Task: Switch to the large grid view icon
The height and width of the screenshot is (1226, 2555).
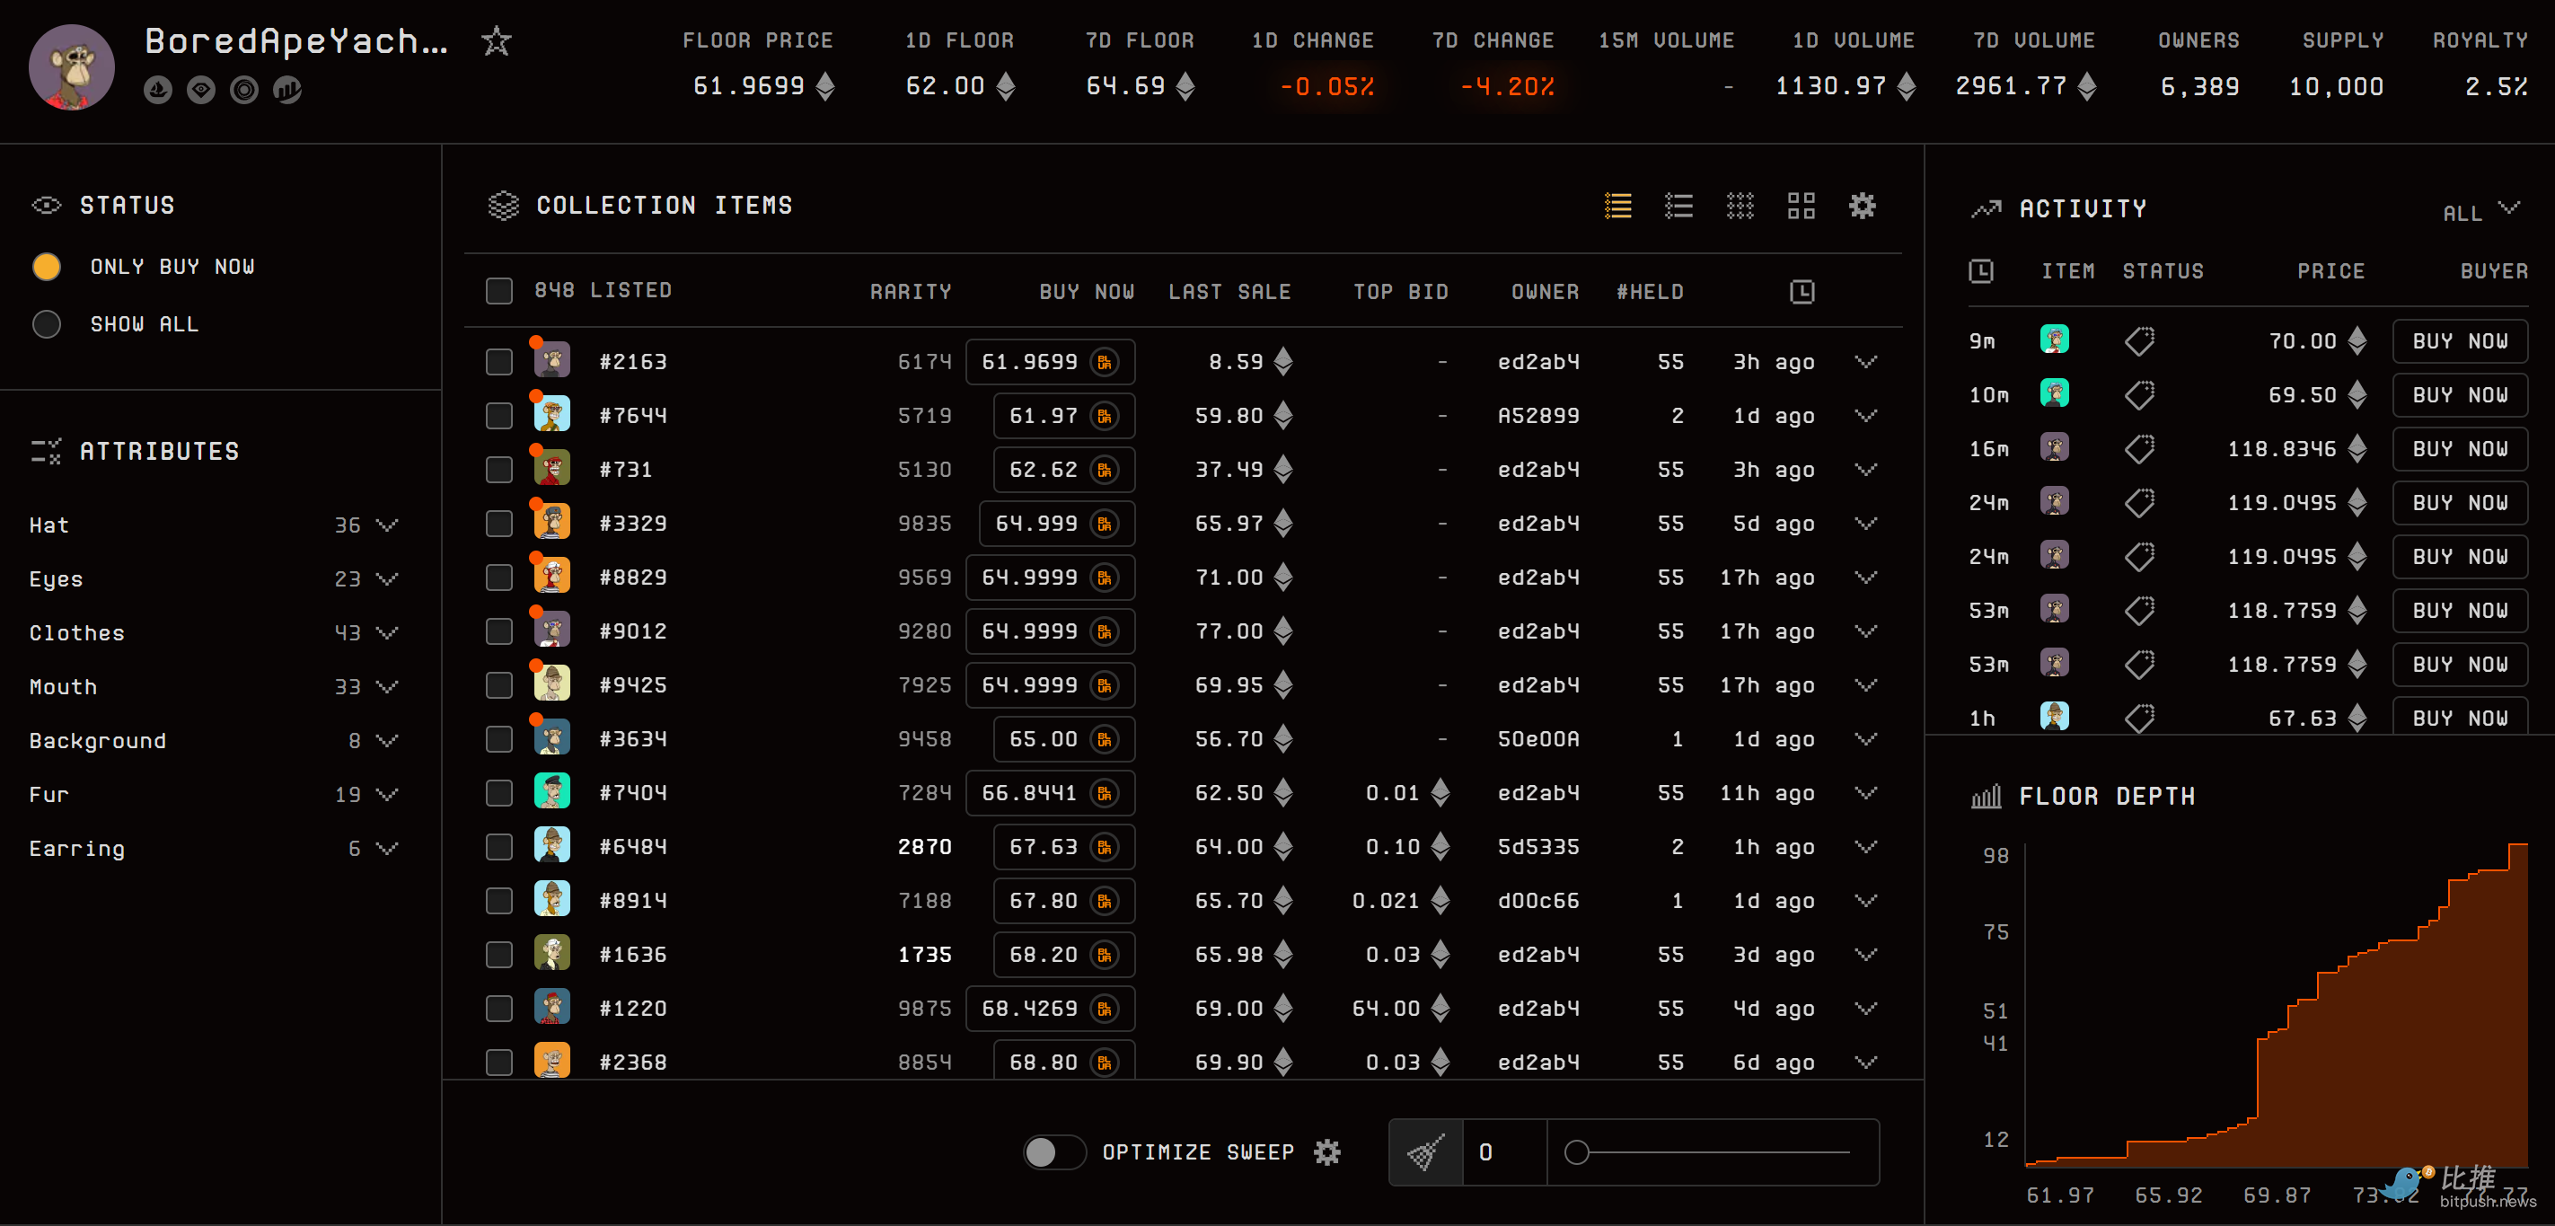Action: pos(1801,206)
